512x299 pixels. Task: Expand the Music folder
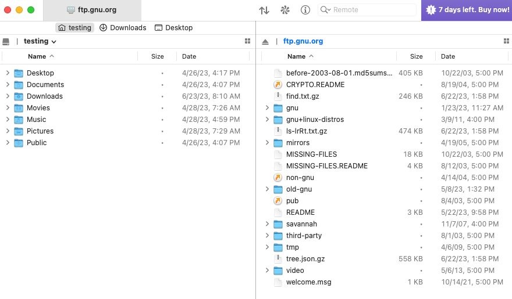8,120
